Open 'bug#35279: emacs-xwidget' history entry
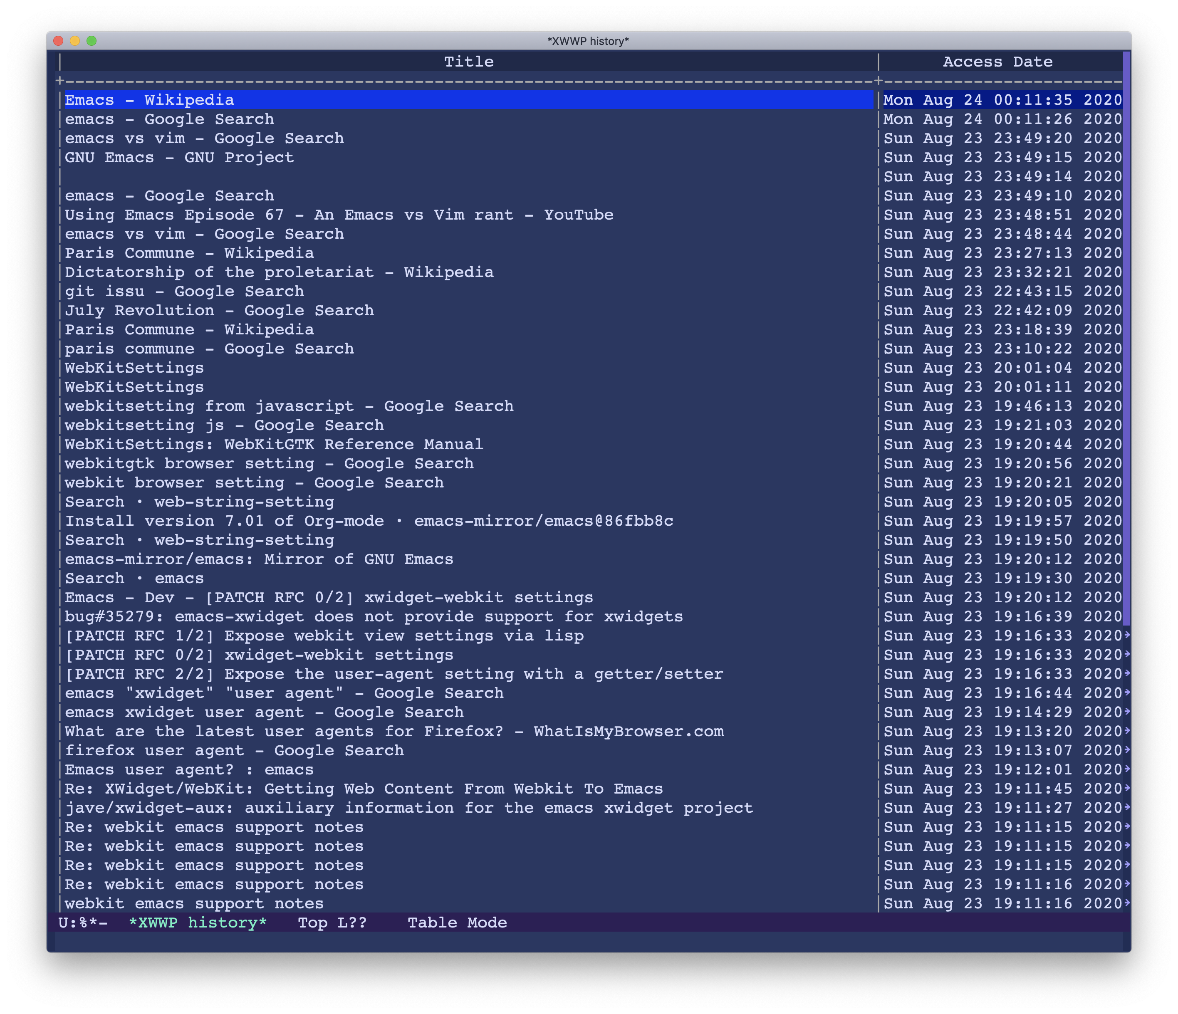Screen dimensions: 1178x1014 pos(374,617)
